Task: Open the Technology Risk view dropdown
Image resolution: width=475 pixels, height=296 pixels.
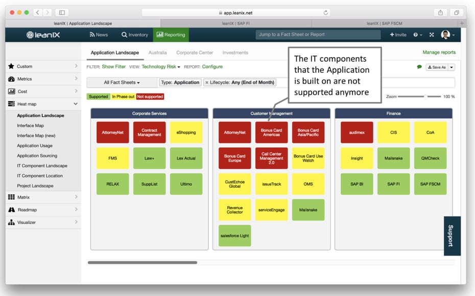Action: click(x=161, y=67)
